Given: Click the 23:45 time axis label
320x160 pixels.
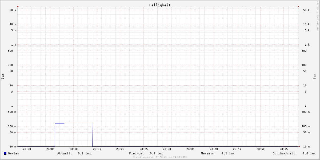Looking at the screenshot, I should click(x=237, y=149).
